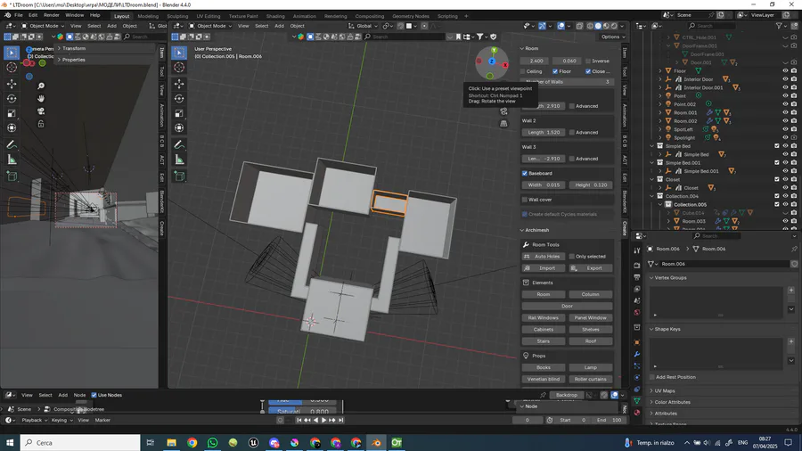Screen dimensions: 802x451
Task: Select the Move tool in viewport toolbar
Action: coord(179,83)
